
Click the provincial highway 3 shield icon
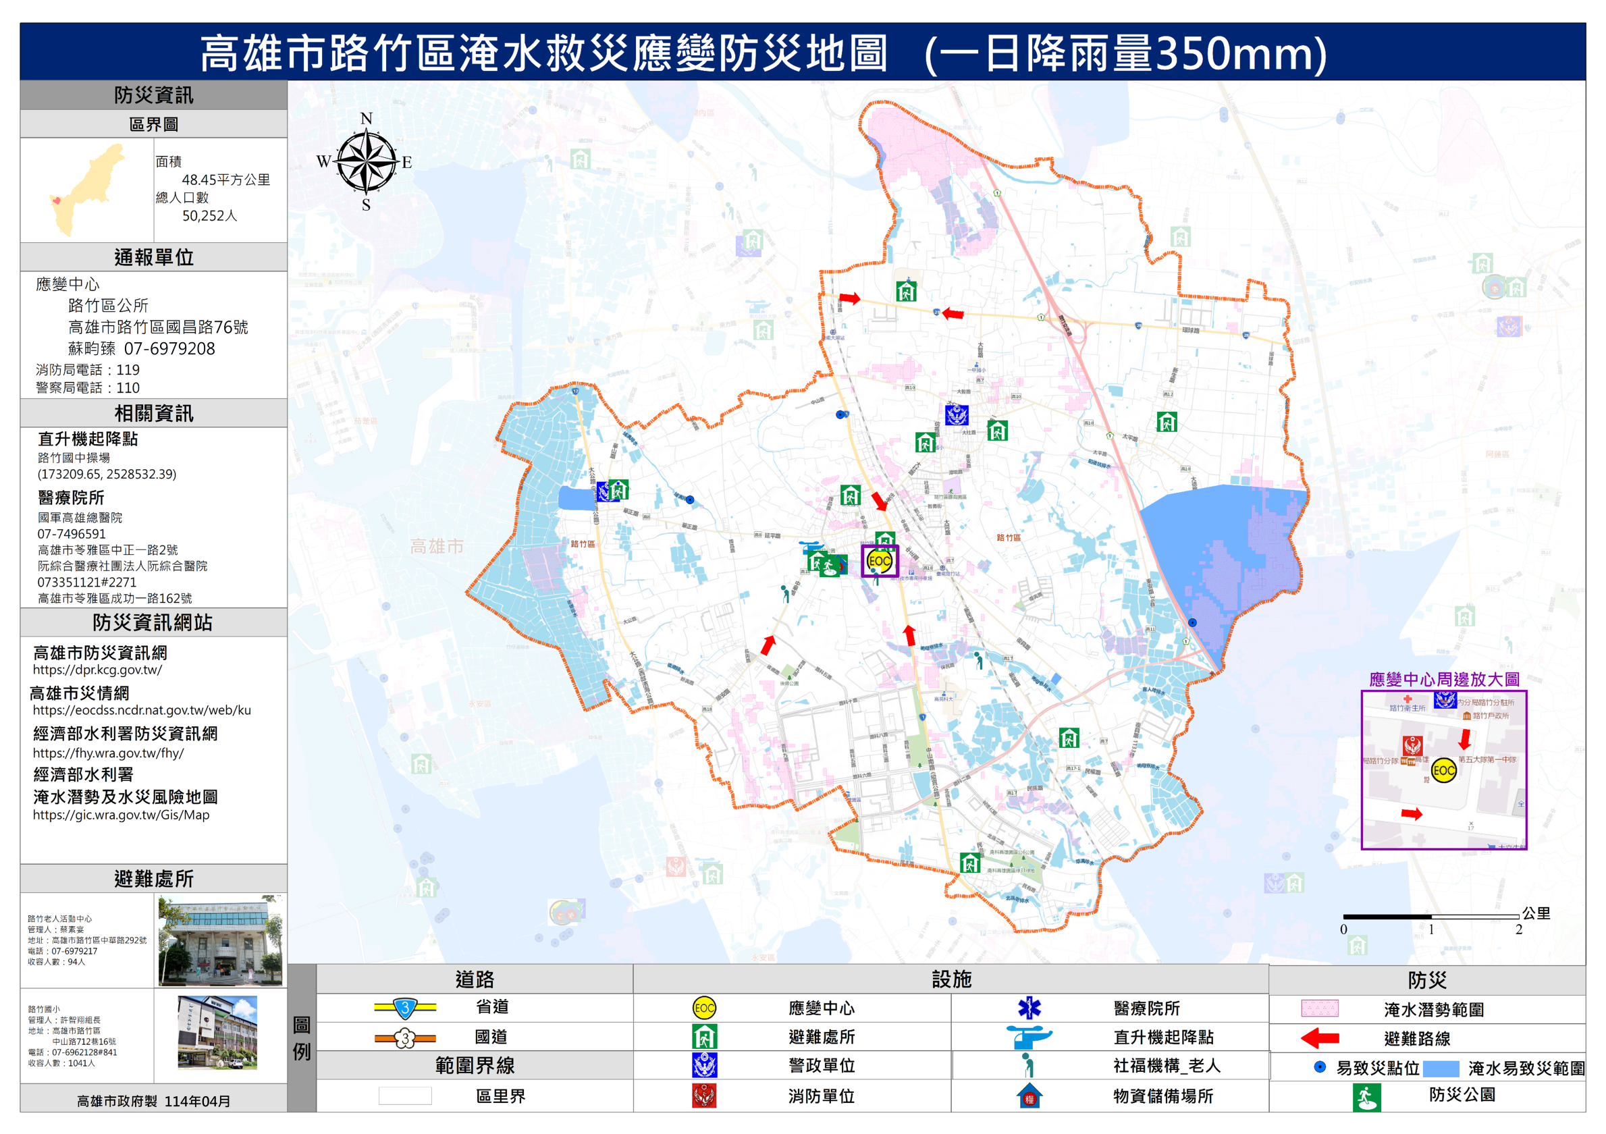[405, 1008]
